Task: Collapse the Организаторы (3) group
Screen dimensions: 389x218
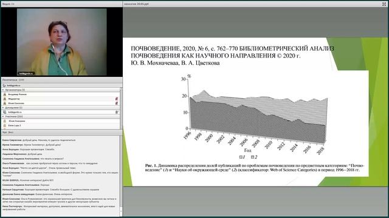Action: 3,90
